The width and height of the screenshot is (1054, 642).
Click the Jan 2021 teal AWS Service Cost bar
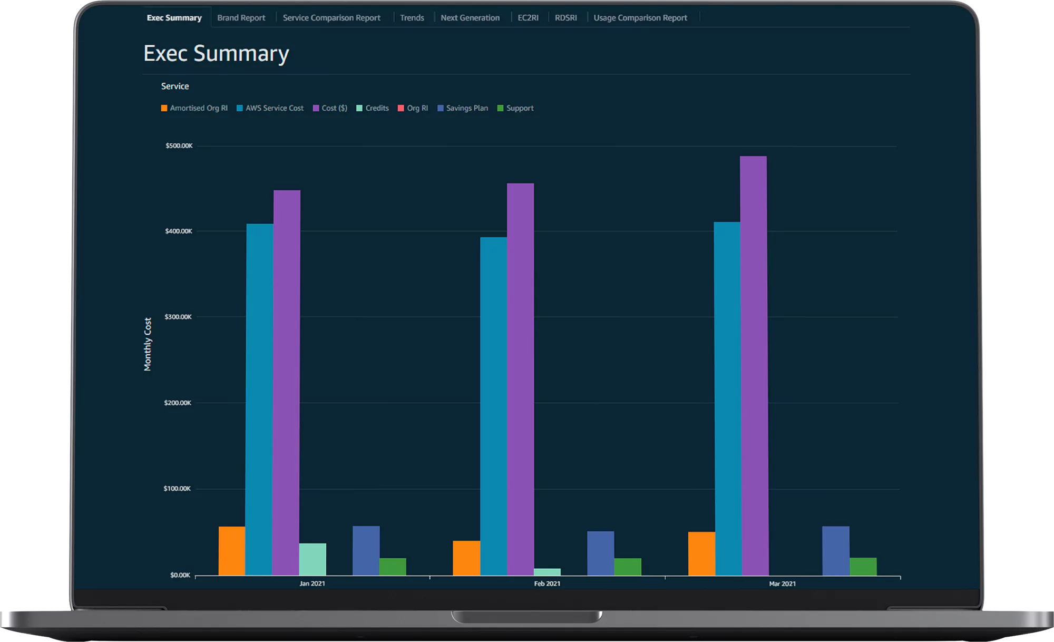[260, 400]
